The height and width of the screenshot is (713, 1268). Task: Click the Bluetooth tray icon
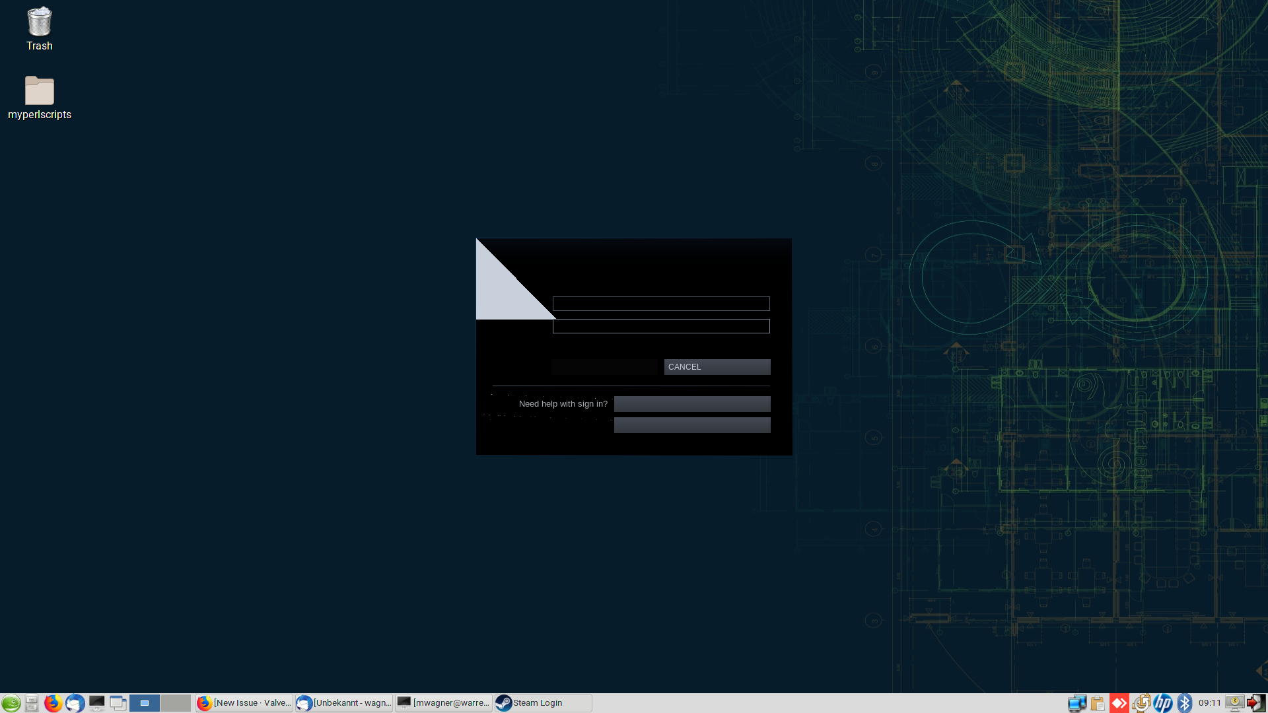coord(1185,703)
